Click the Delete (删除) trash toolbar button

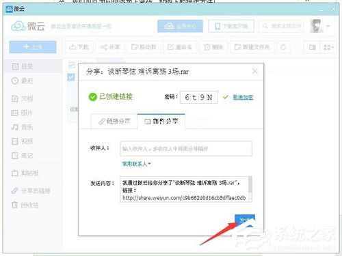click(x=213, y=47)
